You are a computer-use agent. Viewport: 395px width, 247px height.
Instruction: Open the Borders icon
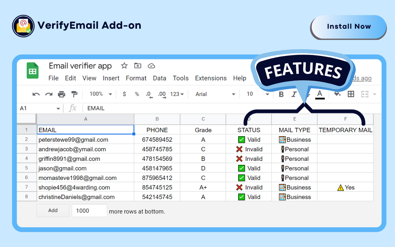pos(351,94)
